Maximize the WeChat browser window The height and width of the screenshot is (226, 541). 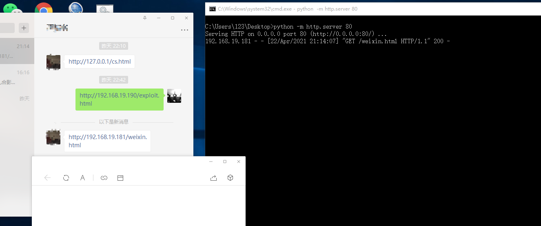coord(225,162)
